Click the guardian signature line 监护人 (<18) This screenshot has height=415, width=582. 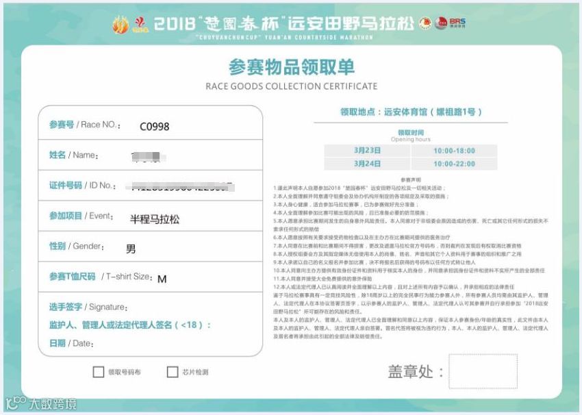click(130, 325)
